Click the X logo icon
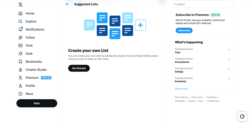This screenshot has width=250, height=123. 20,4
